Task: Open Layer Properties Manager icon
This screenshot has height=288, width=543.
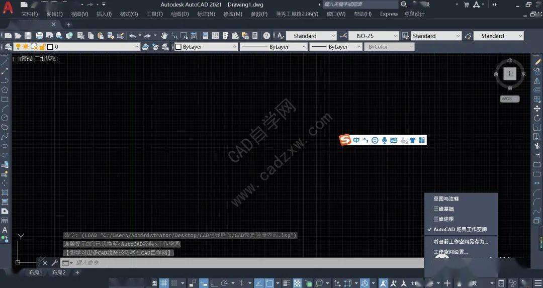Action: pyautogui.click(x=8, y=47)
